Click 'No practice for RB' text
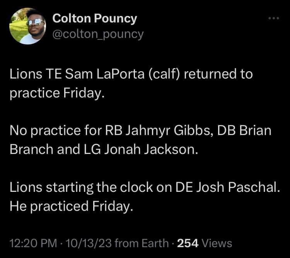The width and height of the screenshot is (290, 258). pyautogui.click(x=66, y=131)
